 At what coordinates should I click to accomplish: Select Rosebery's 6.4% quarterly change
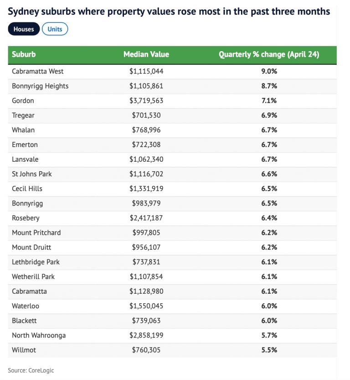[269, 218]
